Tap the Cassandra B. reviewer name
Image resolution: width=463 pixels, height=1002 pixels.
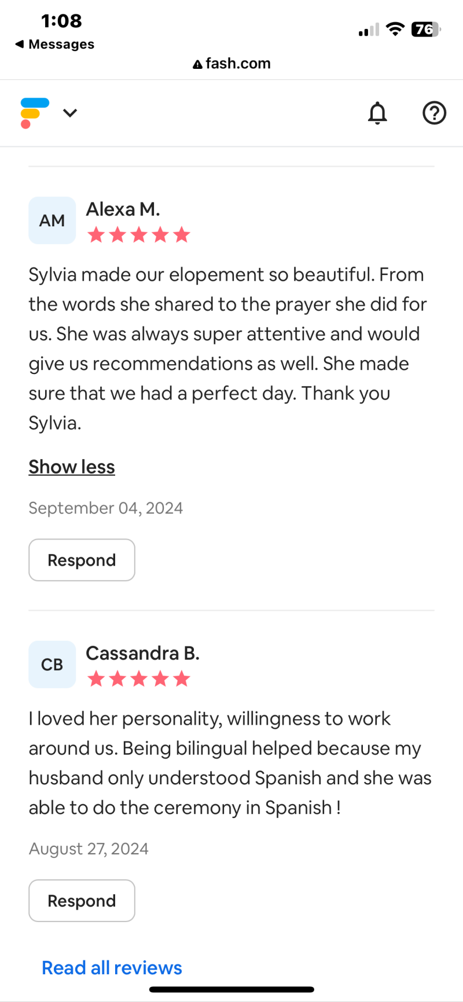pos(142,653)
